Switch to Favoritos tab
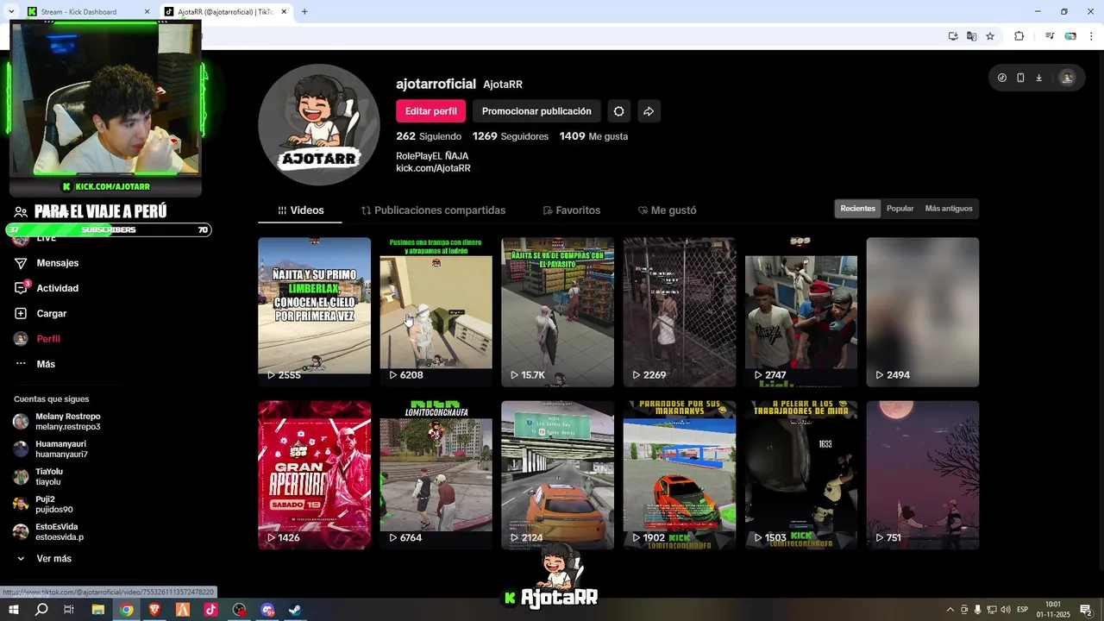This screenshot has width=1104, height=621. point(571,210)
